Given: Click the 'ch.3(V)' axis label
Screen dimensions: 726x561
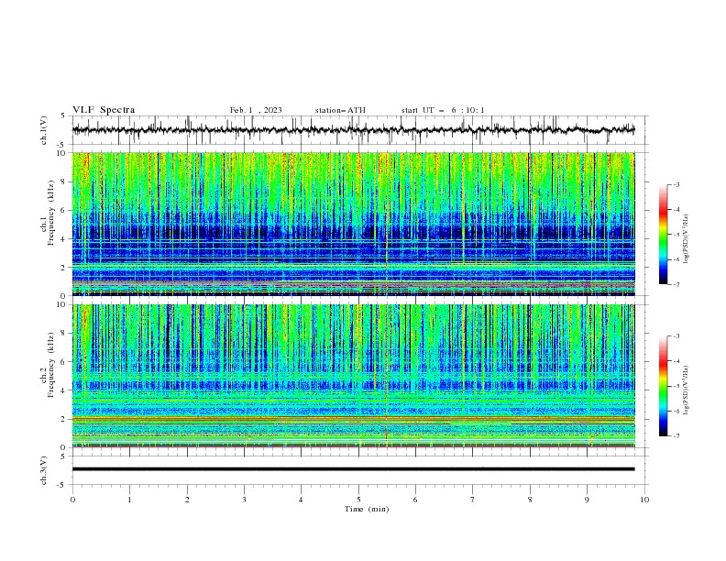Looking at the screenshot, I should click(44, 470).
